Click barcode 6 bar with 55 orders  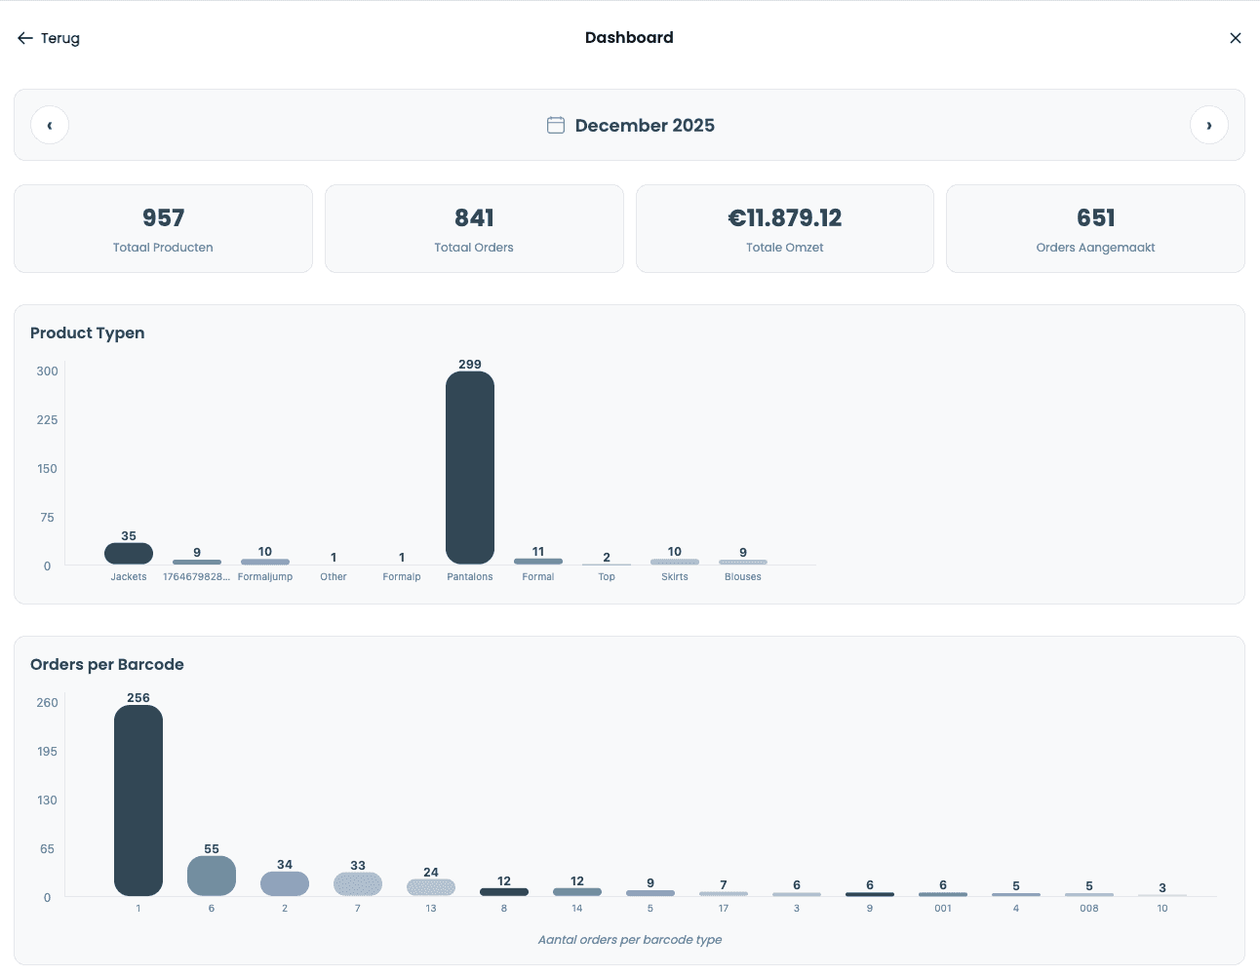pos(212,876)
